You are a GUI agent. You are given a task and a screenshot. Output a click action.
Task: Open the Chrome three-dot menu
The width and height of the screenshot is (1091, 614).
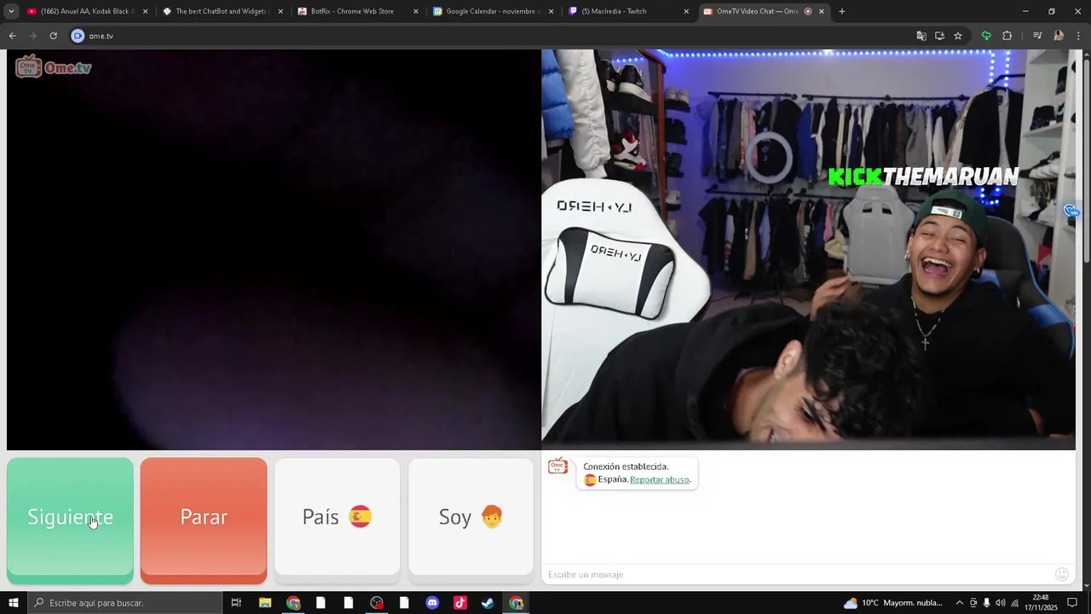click(1079, 36)
